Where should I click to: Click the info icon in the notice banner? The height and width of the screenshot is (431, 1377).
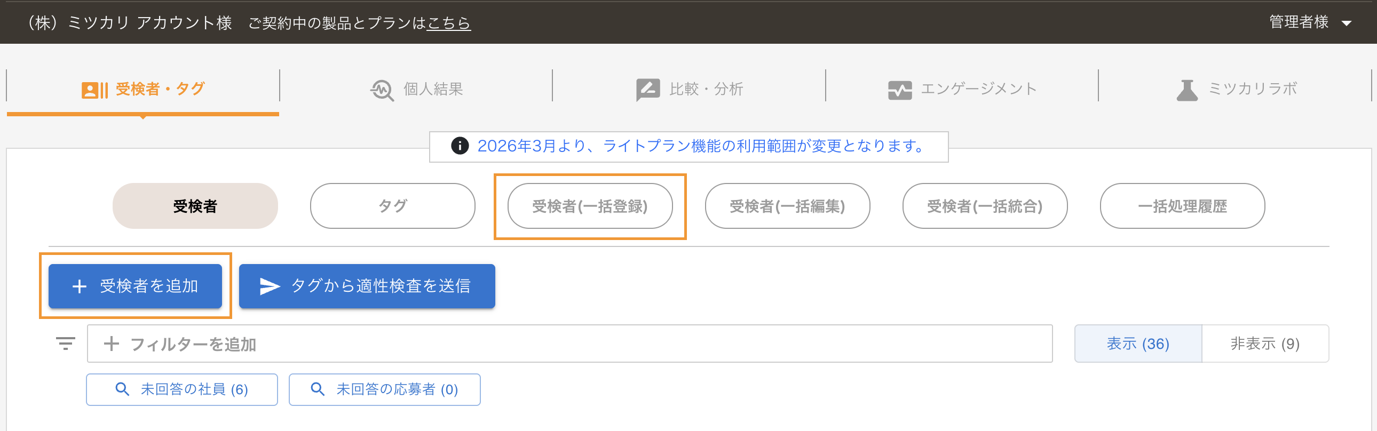point(460,146)
